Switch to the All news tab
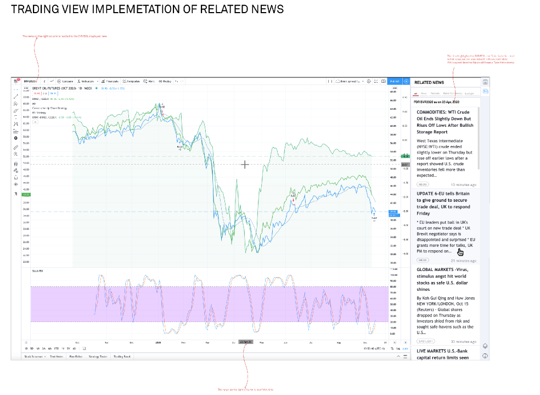The image size is (540, 395). (x=415, y=93)
